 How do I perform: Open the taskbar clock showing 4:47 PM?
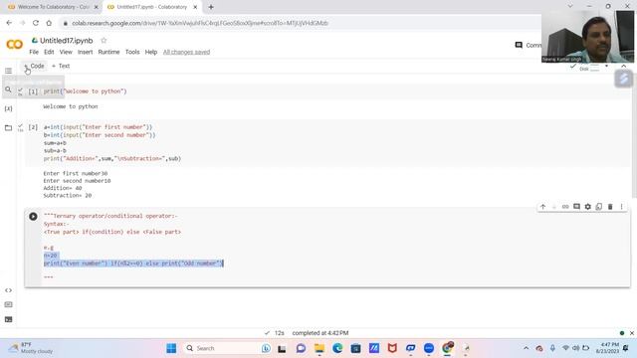click(x=608, y=348)
